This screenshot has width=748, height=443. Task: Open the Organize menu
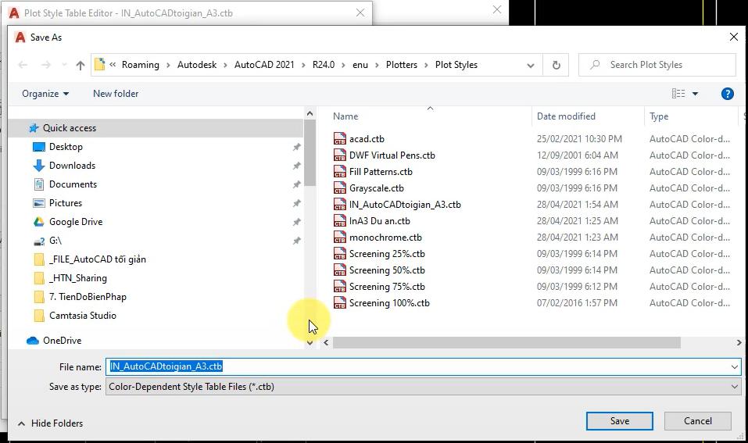pos(45,94)
